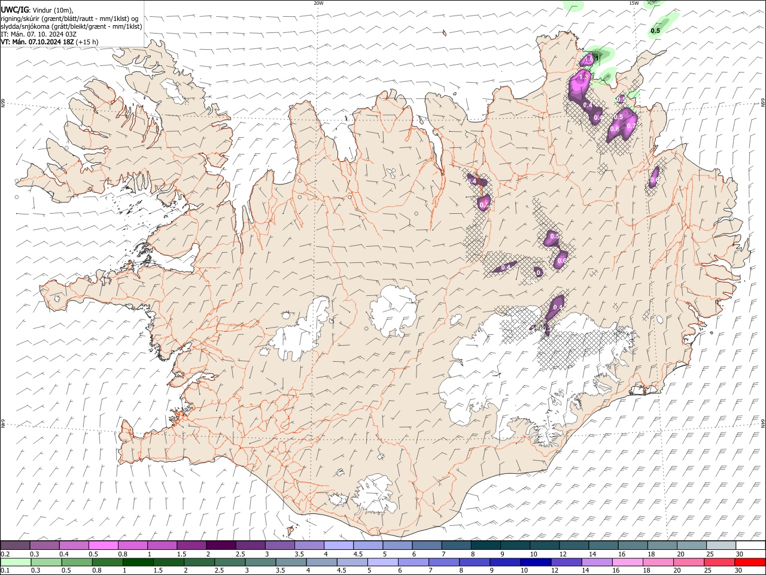
Task: Pick bottom-row green swatch starting at 0.5
Action: point(77,562)
